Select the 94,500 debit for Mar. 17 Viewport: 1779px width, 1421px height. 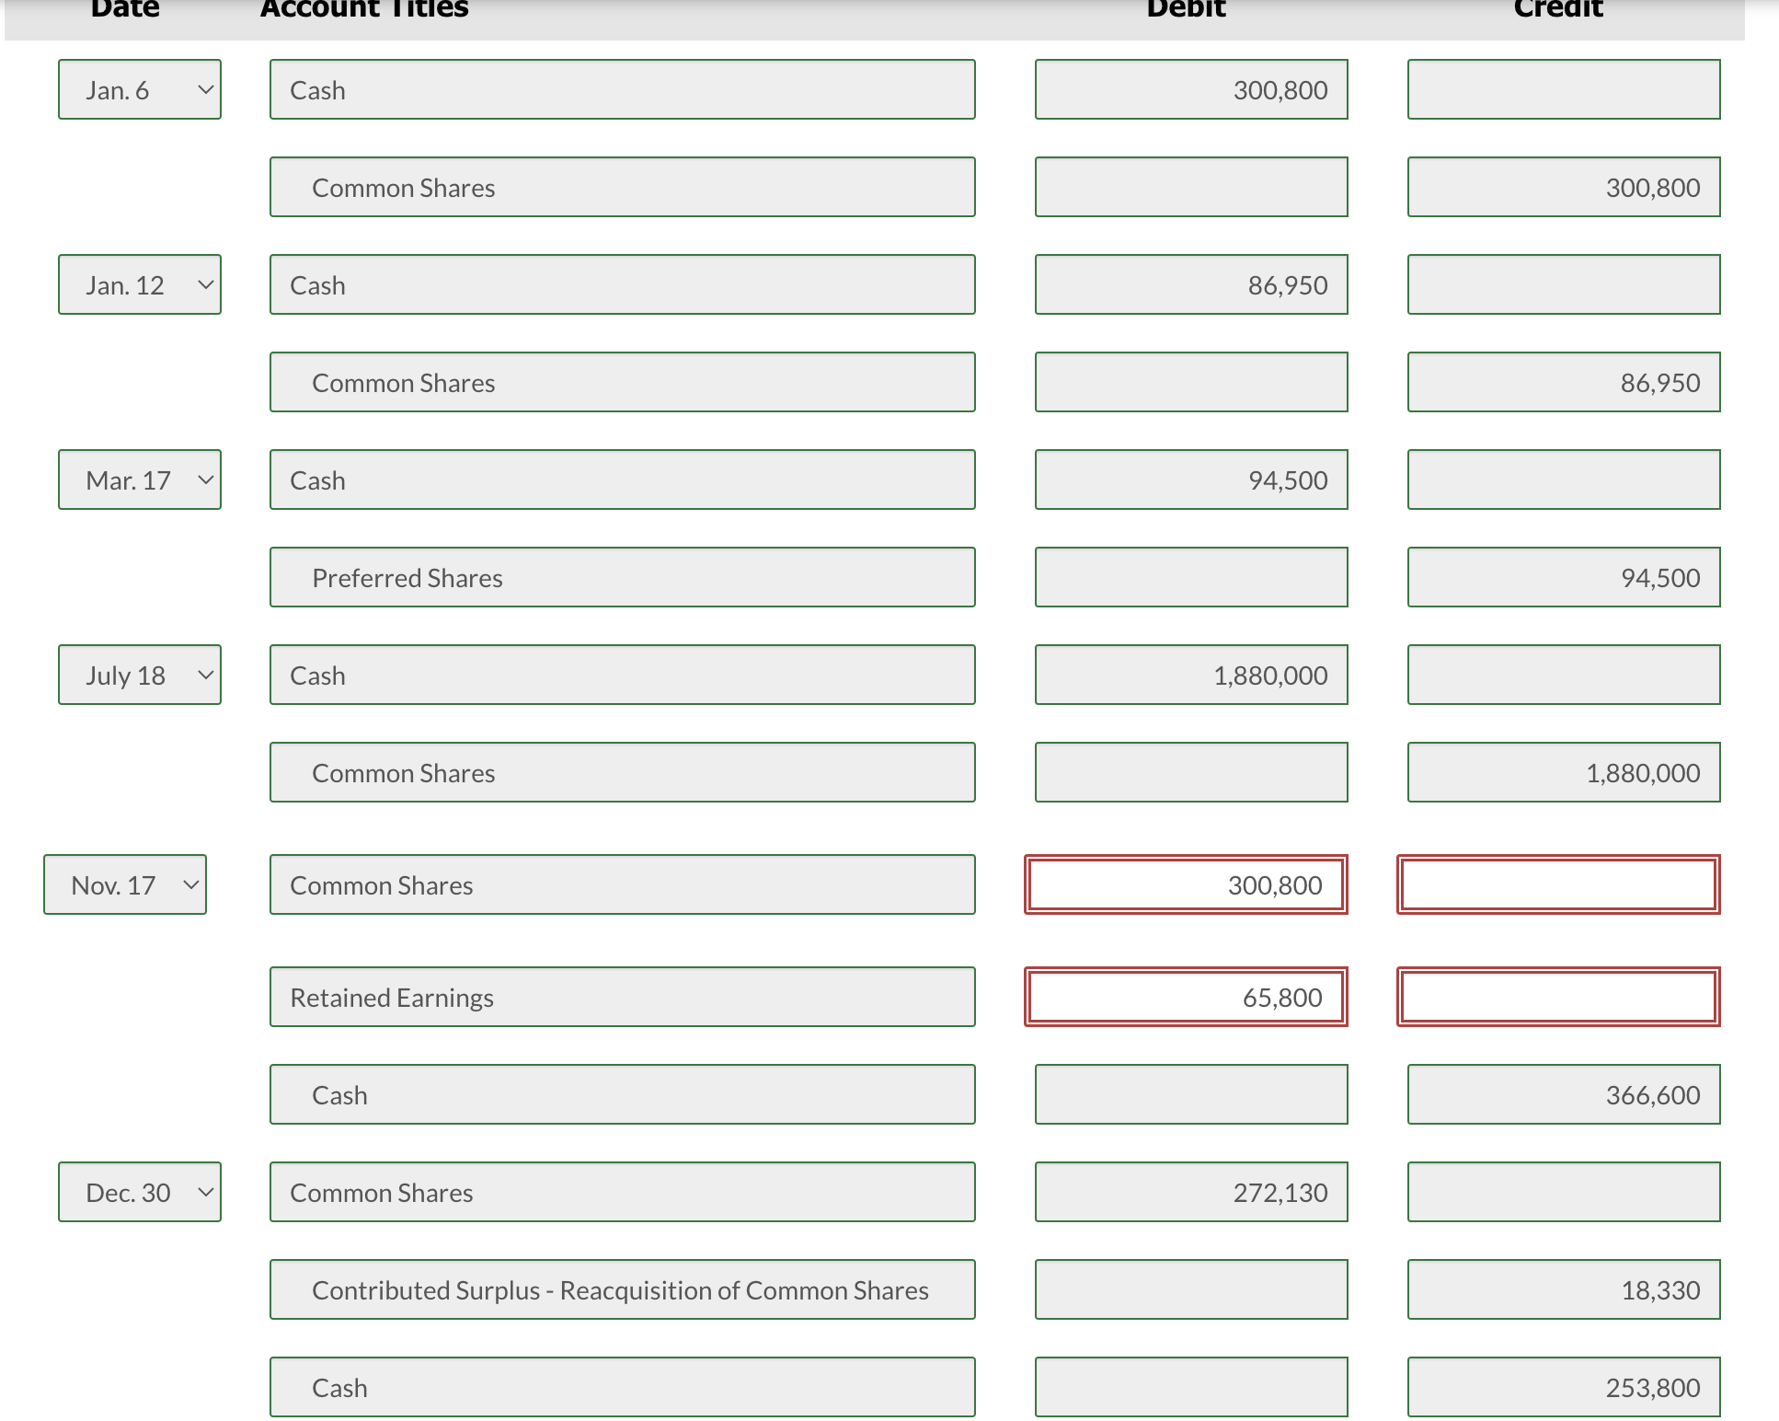click(x=1191, y=479)
